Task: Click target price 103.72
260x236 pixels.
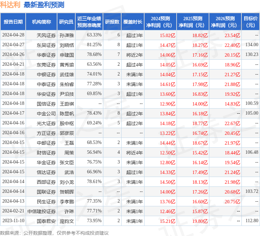Action: [252, 191]
